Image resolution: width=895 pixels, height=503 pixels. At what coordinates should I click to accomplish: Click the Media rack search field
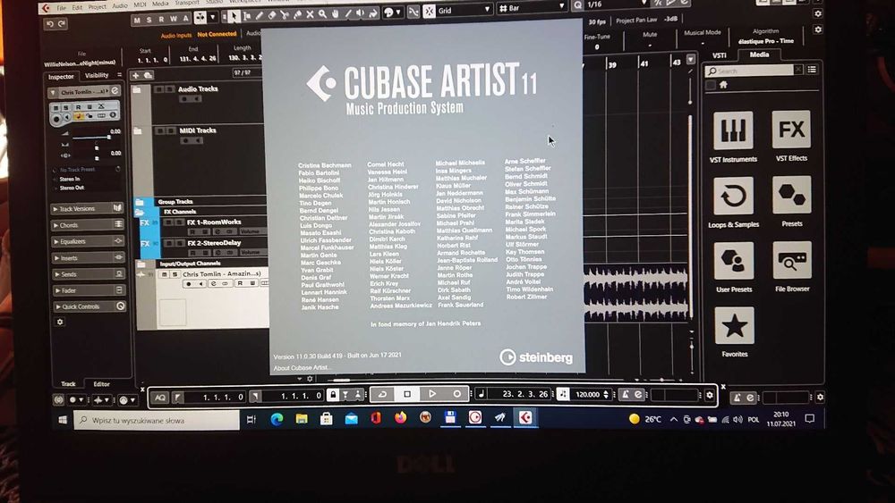point(750,71)
